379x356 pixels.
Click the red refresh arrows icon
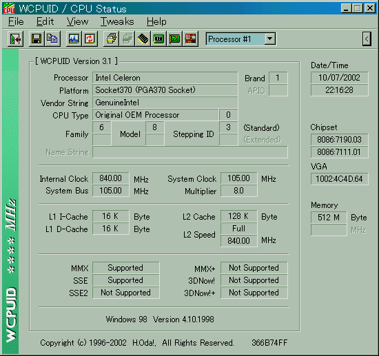pyautogui.click(x=90, y=39)
